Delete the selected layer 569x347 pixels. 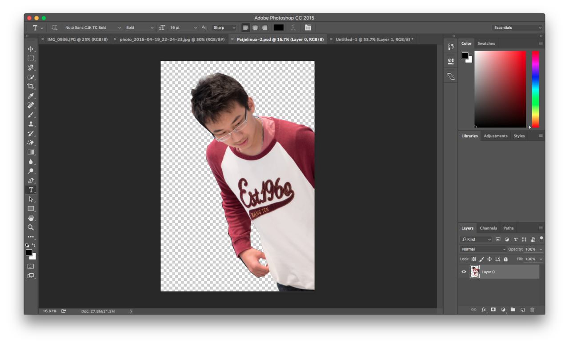(532, 309)
